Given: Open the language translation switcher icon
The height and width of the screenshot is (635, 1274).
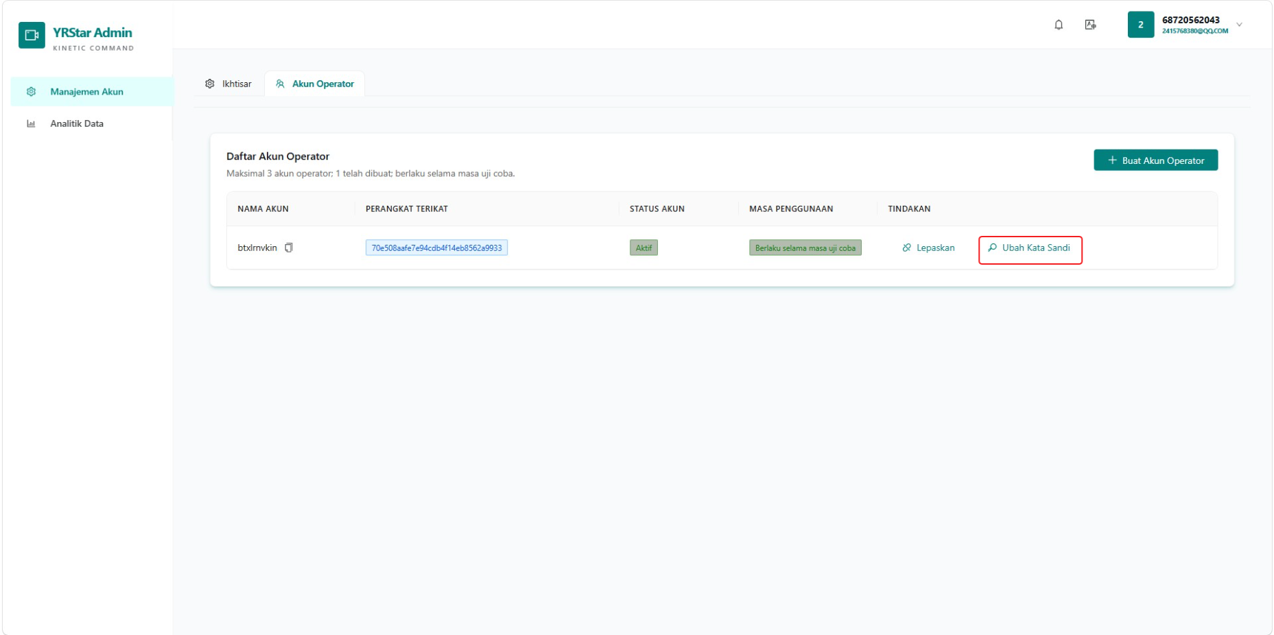Looking at the screenshot, I should click(x=1090, y=25).
